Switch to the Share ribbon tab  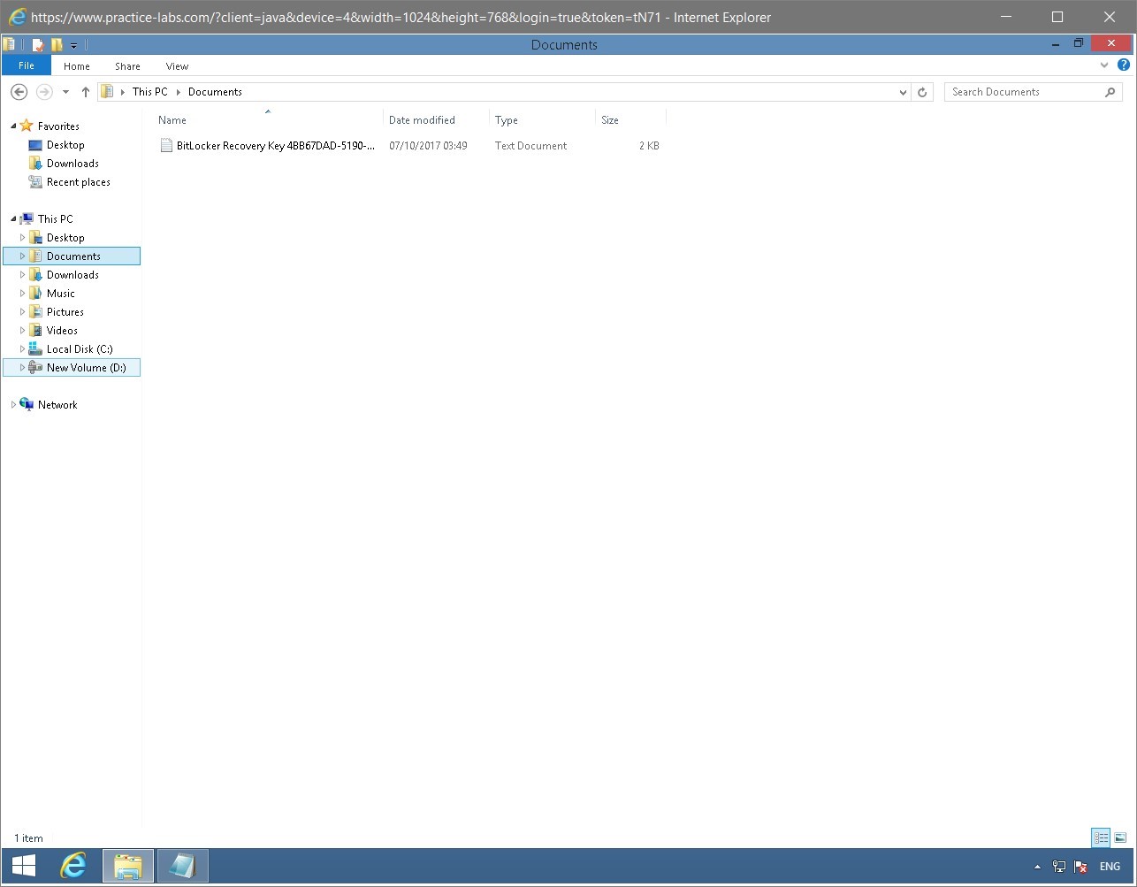127,65
